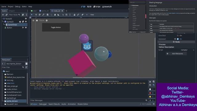This screenshot has height=111, width=197.
Task: Collapse the Node2D tree root
Action: click(2, 18)
